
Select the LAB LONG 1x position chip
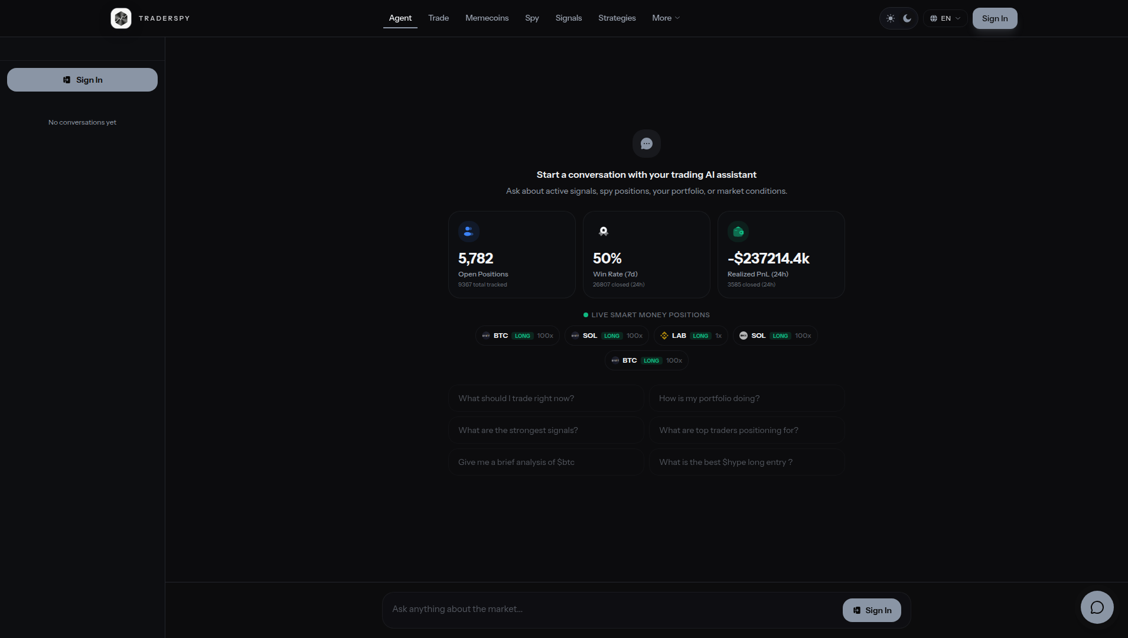click(691, 336)
